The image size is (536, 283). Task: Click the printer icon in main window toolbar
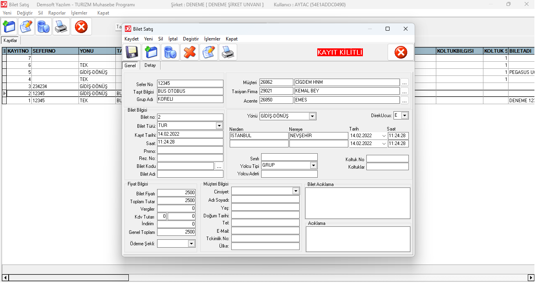(x=61, y=27)
